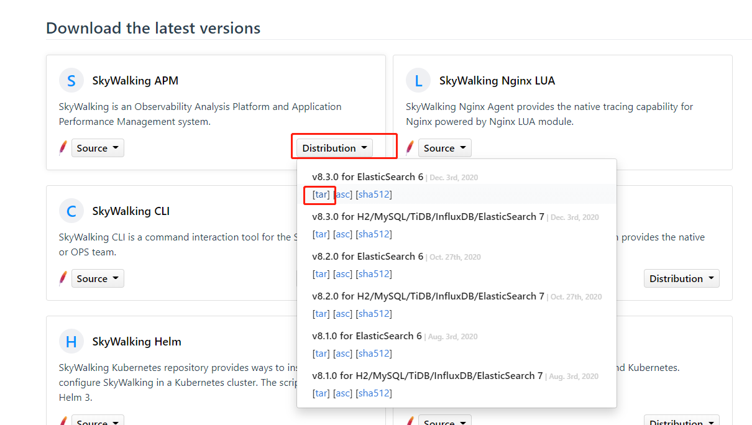Click 'Download the latest versions' heading
Viewport: 752px width, 425px height.
pyautogui.click(x=153, y=28)
